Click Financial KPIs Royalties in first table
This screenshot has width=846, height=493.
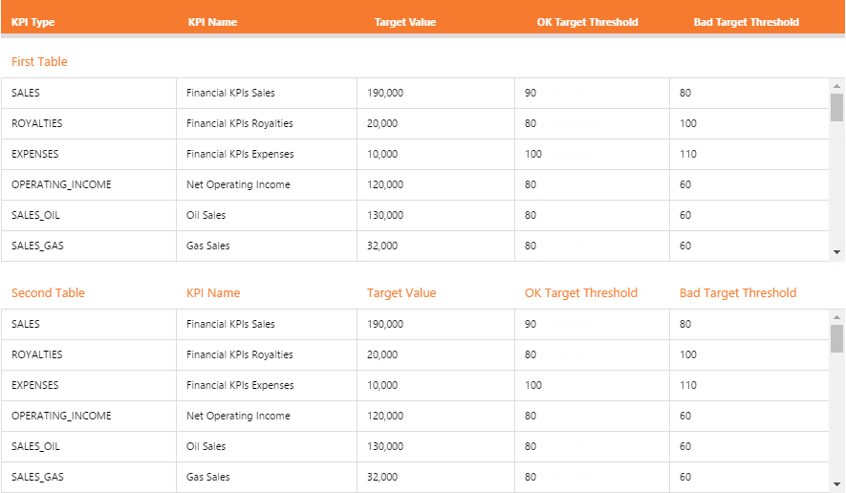pyautogui.click(x=240, y=124)
